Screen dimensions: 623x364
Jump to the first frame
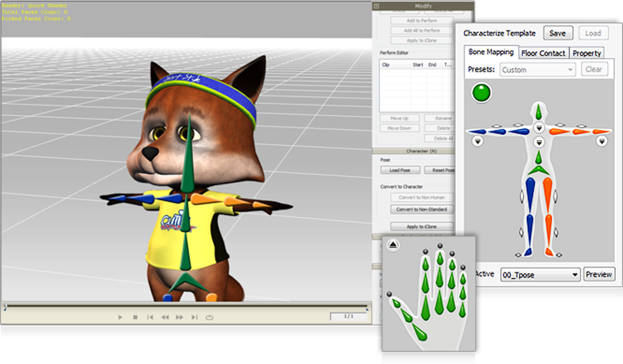[150, 317]
